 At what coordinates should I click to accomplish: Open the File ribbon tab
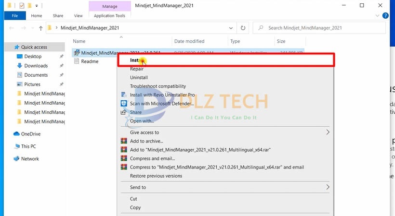[x=15, y=15]
